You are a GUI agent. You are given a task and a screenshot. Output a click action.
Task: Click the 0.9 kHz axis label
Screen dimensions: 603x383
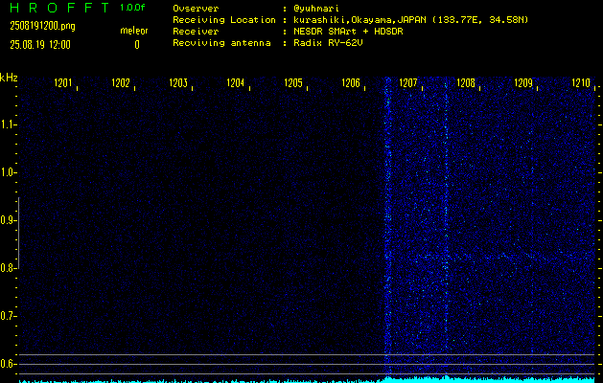pyautogui.click(x=8, y=220)
